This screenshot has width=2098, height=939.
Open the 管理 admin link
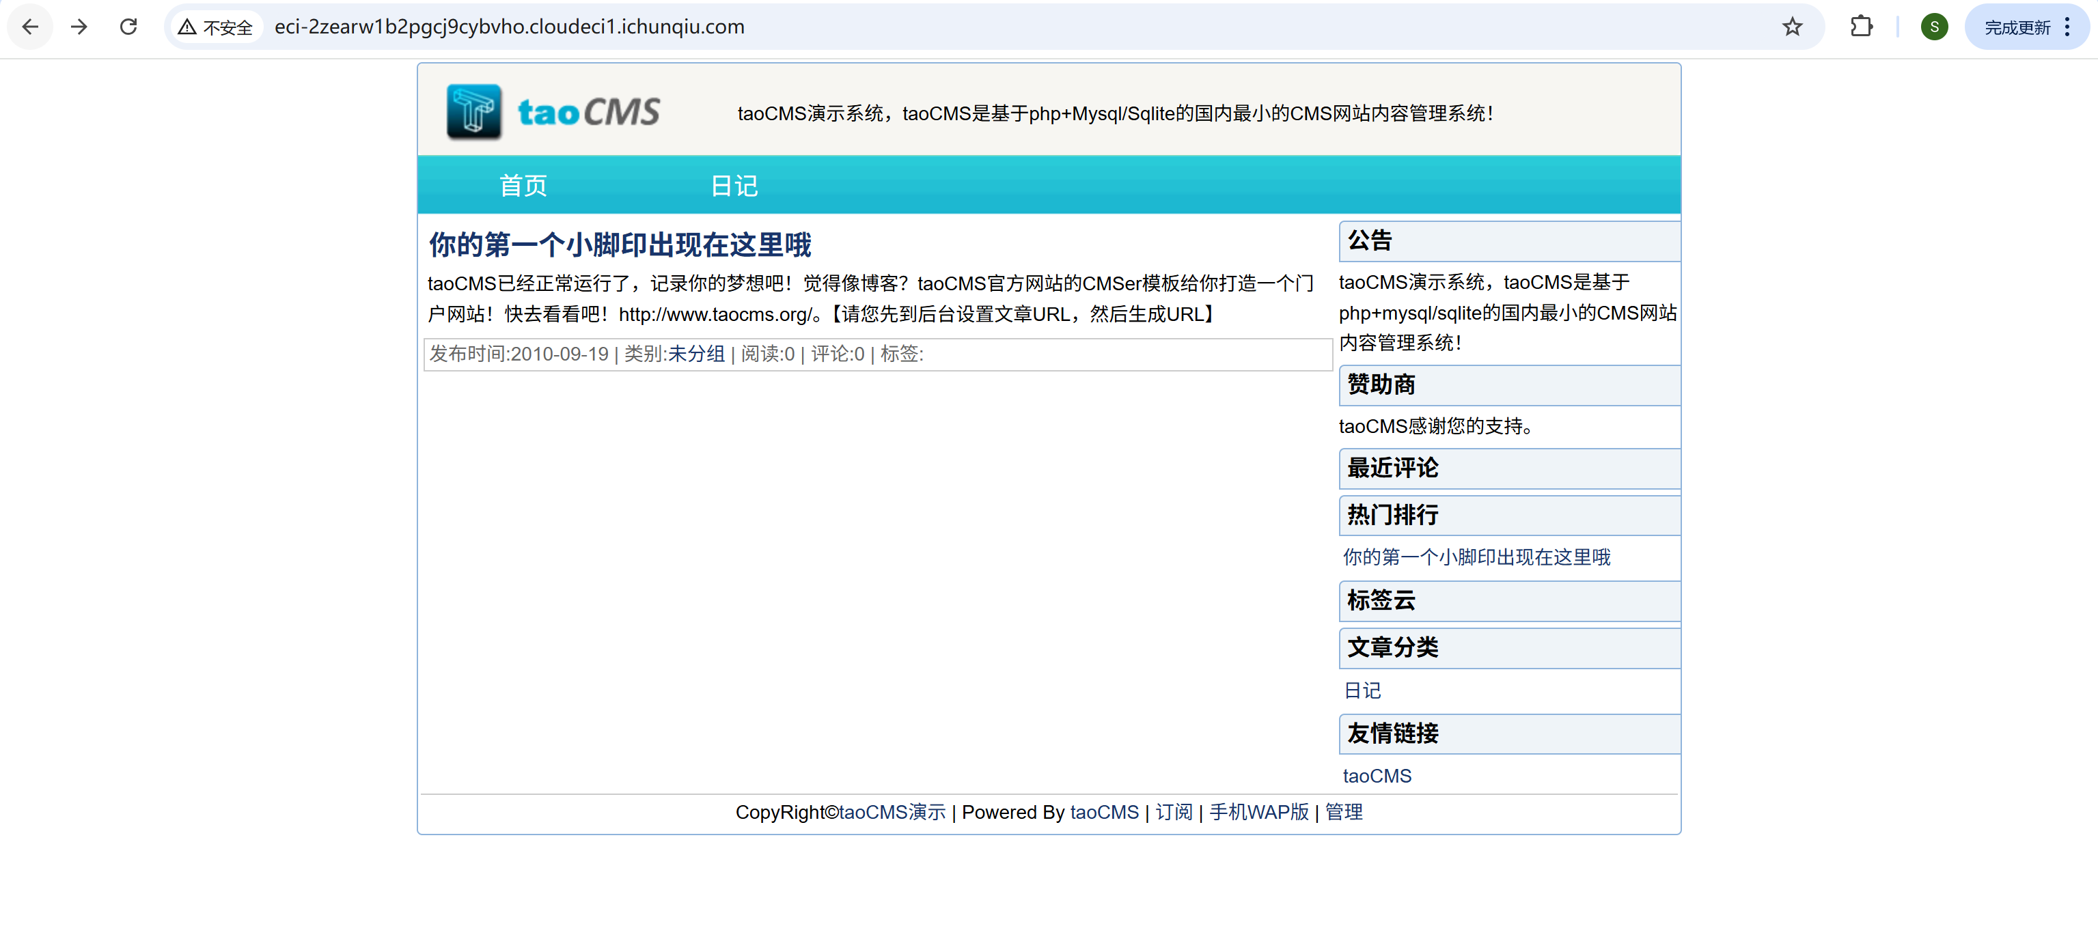1344,812
